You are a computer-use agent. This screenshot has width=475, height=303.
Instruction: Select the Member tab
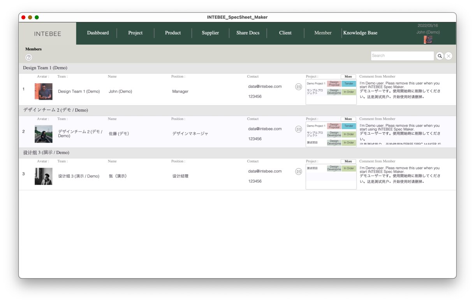tap(323, 33)
